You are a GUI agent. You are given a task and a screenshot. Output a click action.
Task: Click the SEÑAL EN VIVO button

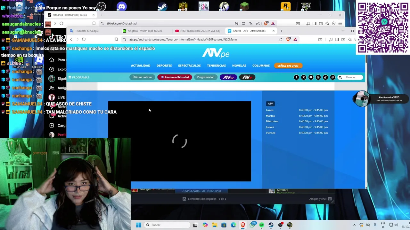288,66
